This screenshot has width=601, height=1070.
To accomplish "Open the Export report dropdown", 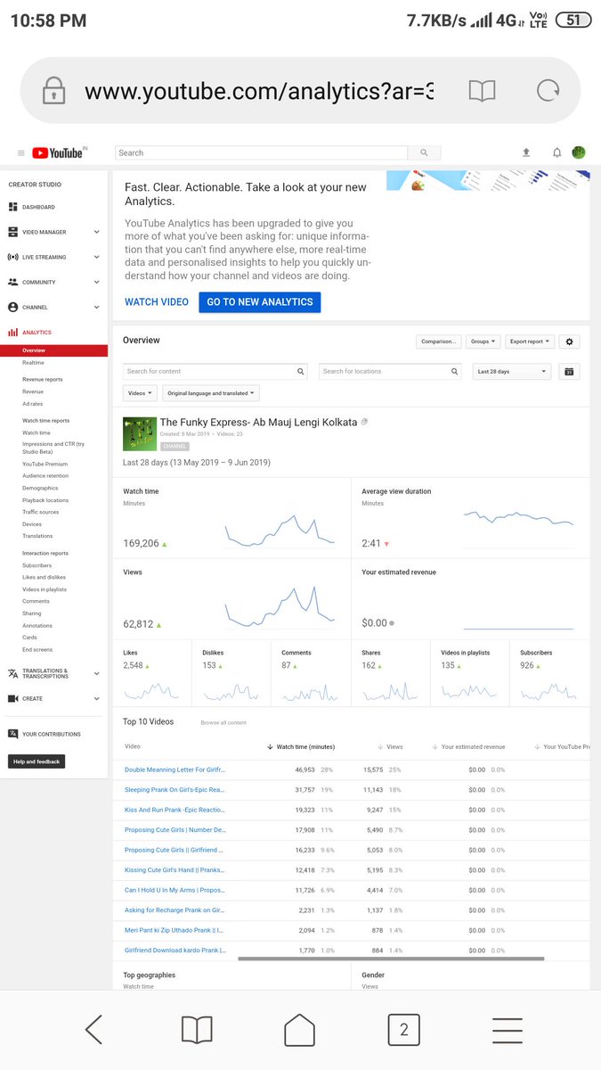I will pyautogui.click(x=530, y=342).
